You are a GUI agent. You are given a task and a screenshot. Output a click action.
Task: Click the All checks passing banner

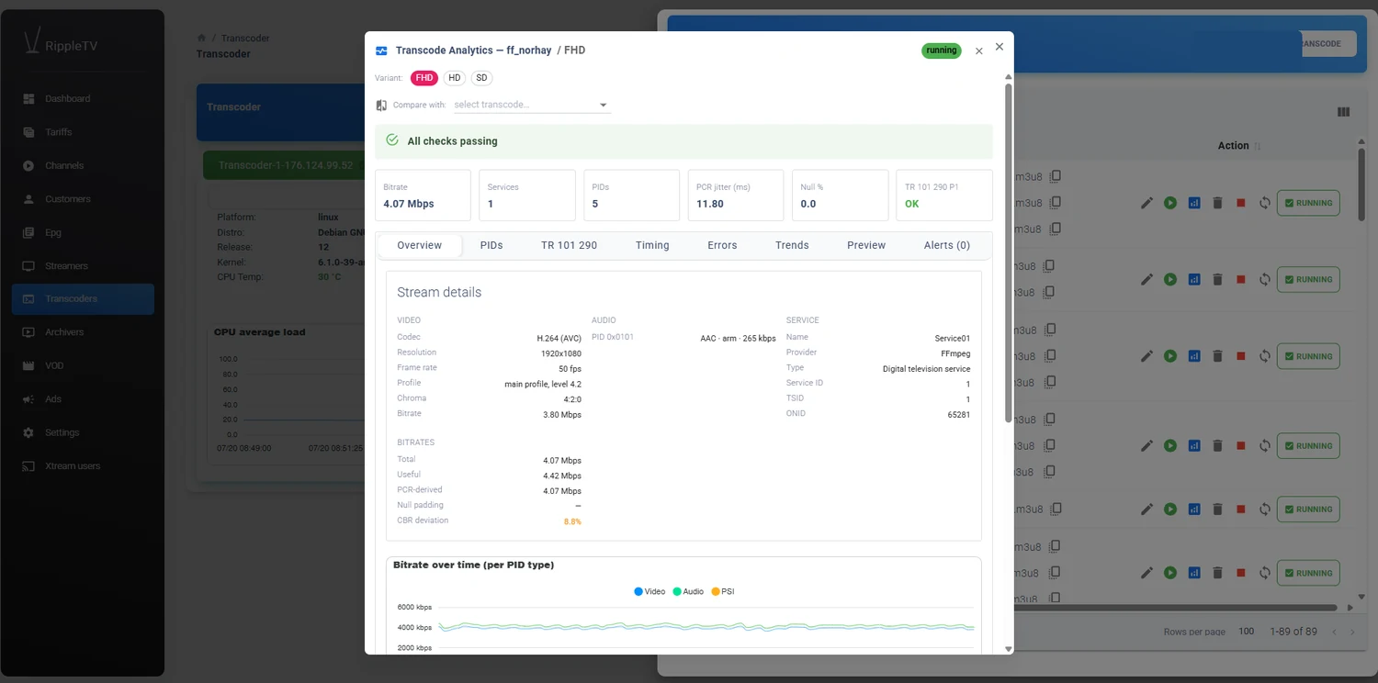pyautogui.click(x=683, y=141)
